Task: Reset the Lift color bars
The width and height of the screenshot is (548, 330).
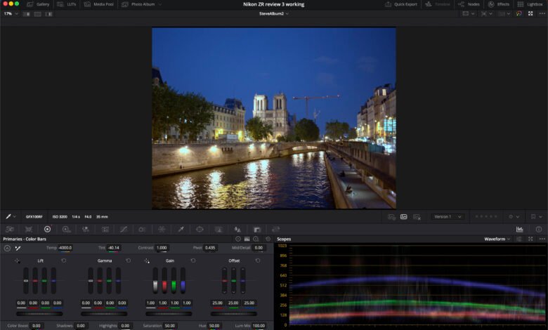Action: point(63,260)
